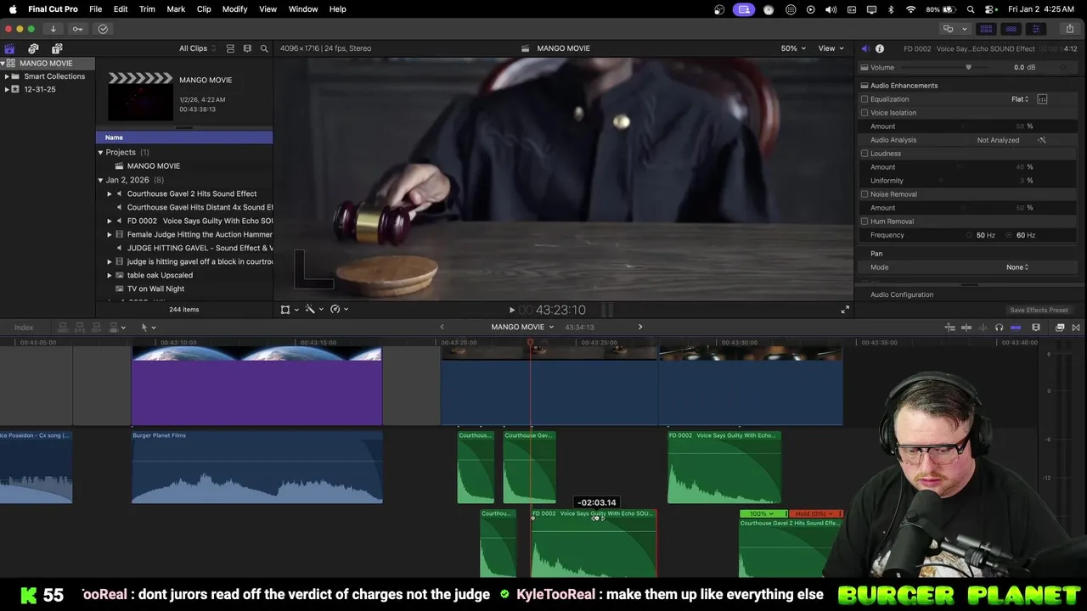Show the Titles and Generators sidebar
This screenshot has width=1087, height=611.
coord(57,48)
